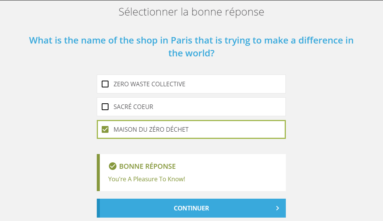This screenshot has height=221, width=383.
Task: Click the CONTINUER button text
Action: 191,208
